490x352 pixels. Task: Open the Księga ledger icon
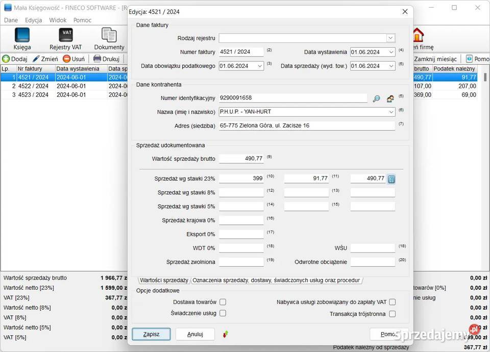click(x=22, y=35)
